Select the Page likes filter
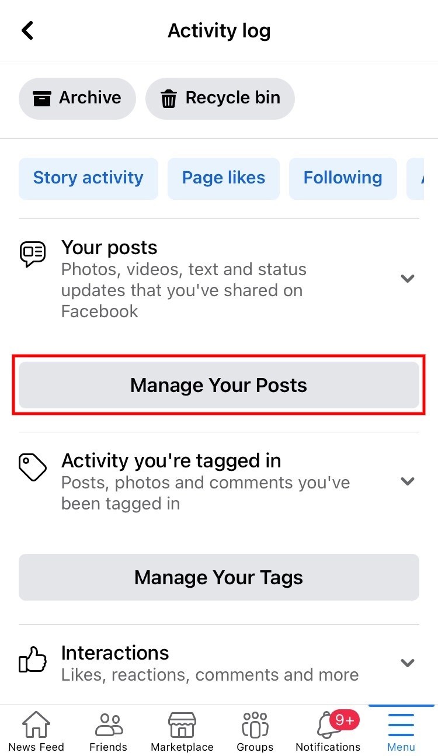This screenshot has width=438, height=756. point(224,178)
